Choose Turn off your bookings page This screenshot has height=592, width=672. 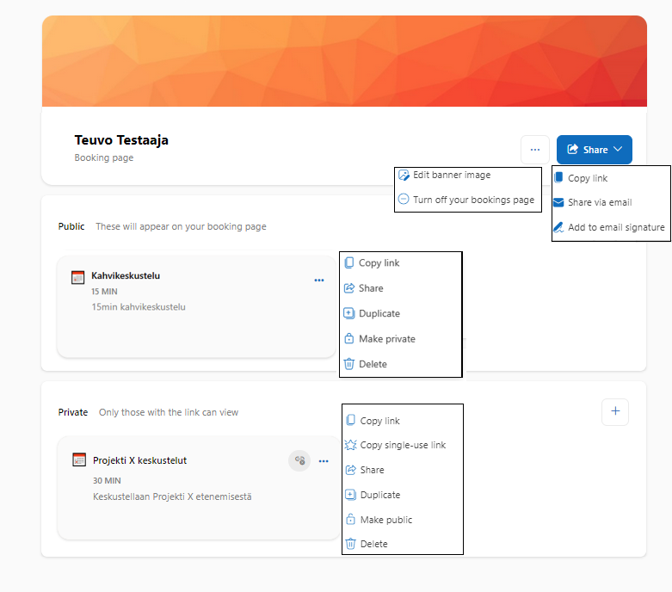click(x=473, y=200)
